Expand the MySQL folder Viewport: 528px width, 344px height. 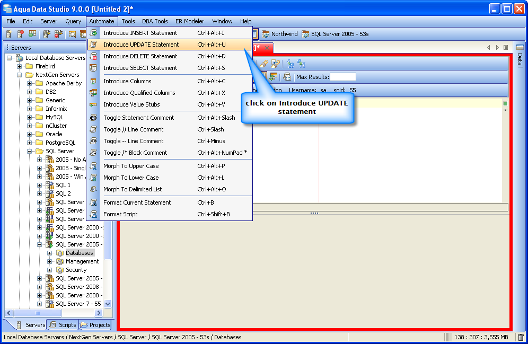click(x=30, y=117)
